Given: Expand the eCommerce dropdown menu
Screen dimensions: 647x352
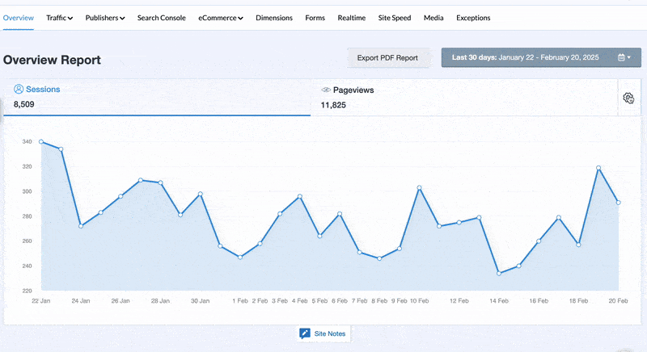Looking at the screenshot, I should tap(220, 18).
